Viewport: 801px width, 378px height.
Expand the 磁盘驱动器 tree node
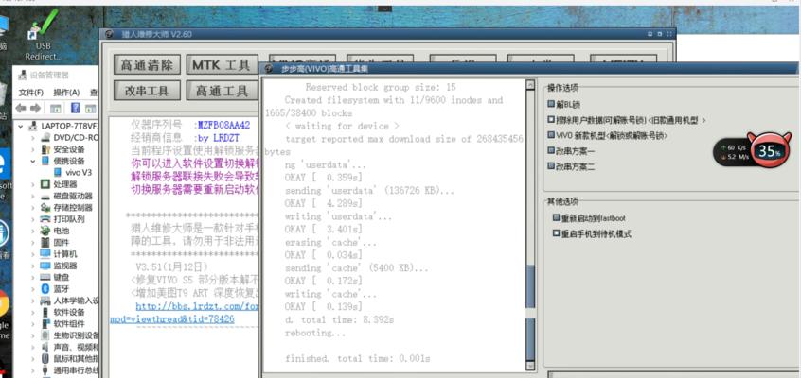(x=33, y=196)
